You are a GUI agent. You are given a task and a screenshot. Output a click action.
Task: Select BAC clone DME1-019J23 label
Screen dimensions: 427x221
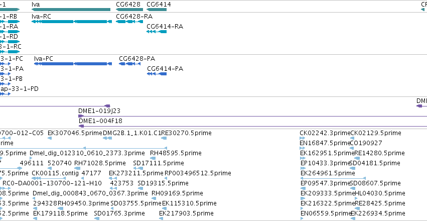99,111
